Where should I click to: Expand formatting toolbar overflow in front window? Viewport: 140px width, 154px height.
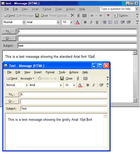[x=107, y=85]
